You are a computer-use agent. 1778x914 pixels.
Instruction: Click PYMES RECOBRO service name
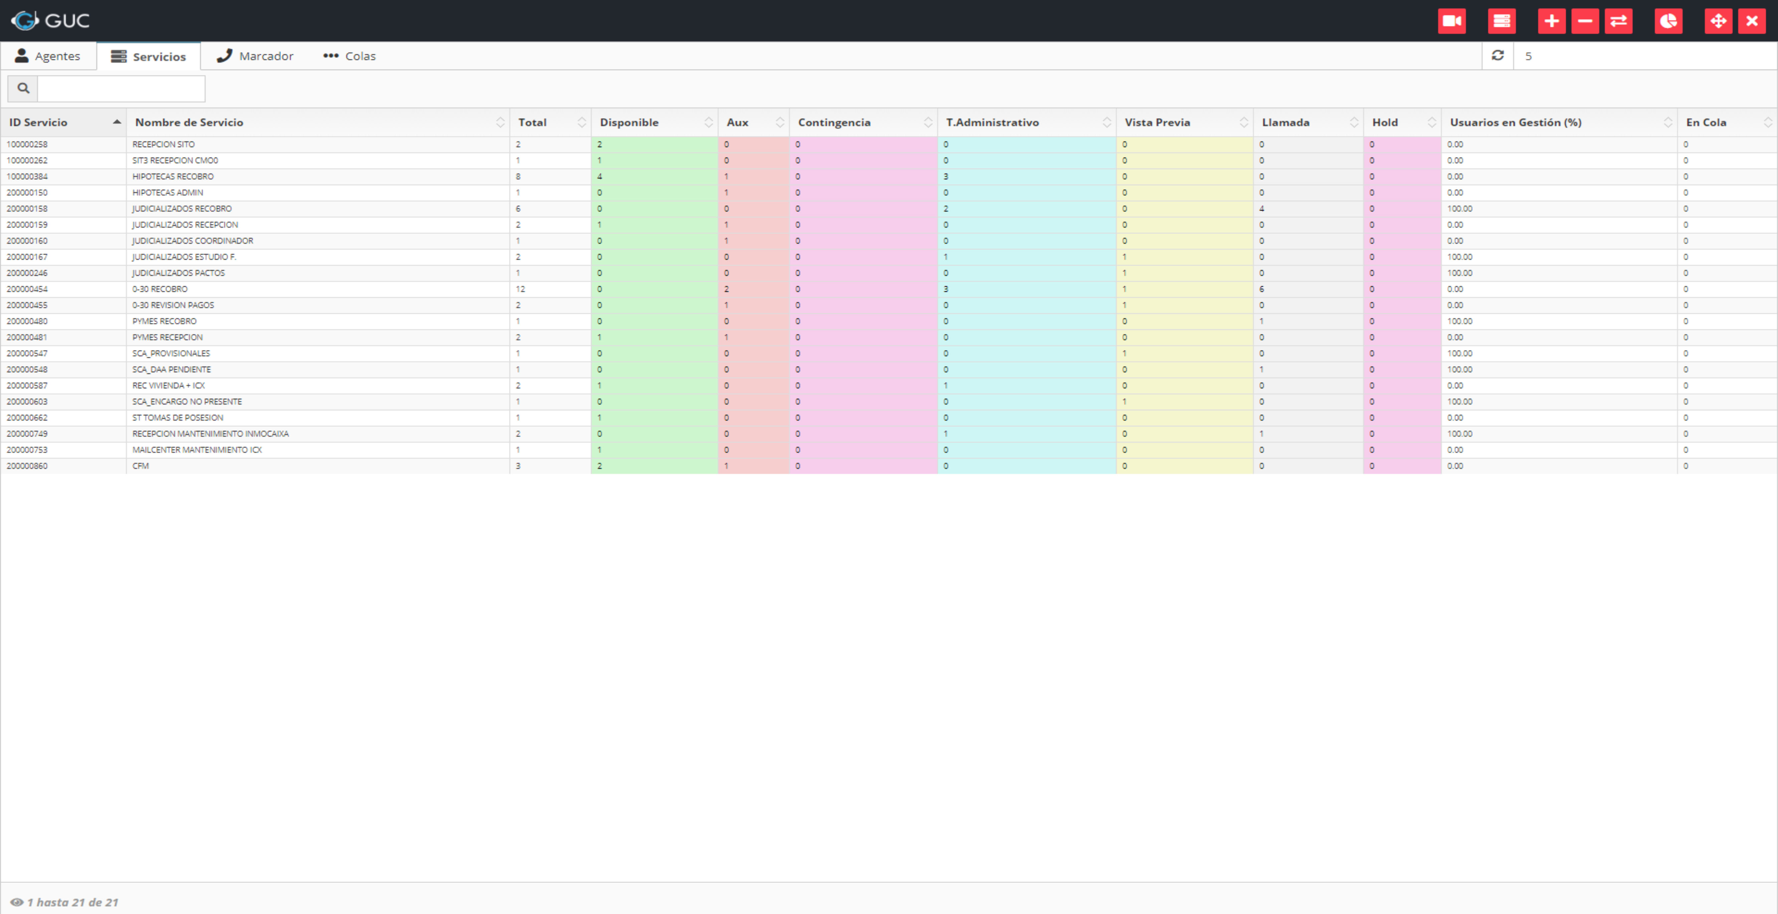(x=164, y=321)
